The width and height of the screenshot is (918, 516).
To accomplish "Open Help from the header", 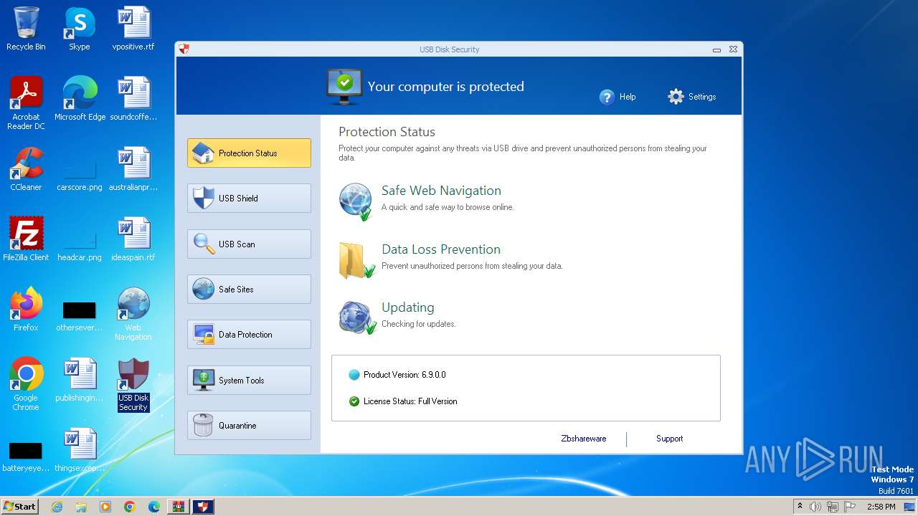I will 617,97.
